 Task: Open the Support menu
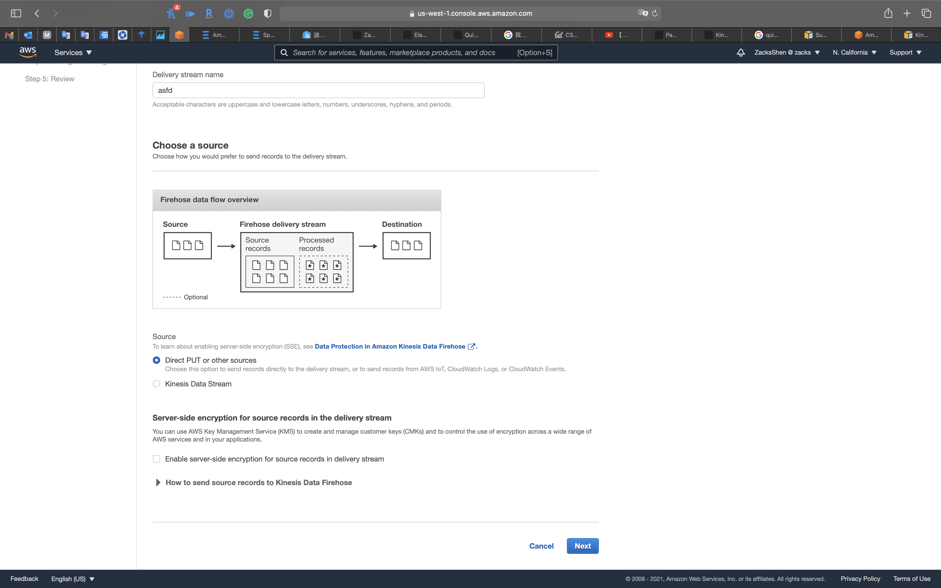[x=905, y=52]
